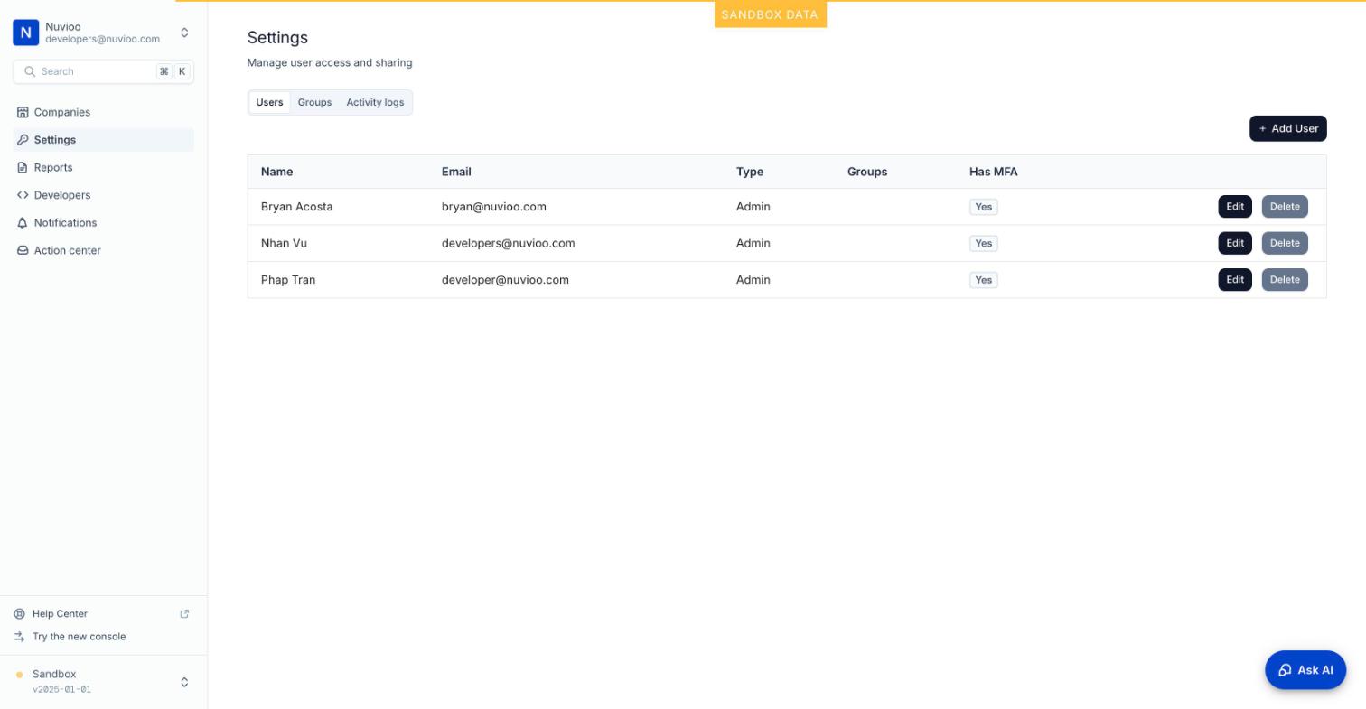Expand the Sandbox environment switcher chevrons
Image resolution: width=1366 pixels, height=709 pixels.
(x=184, y=682)
